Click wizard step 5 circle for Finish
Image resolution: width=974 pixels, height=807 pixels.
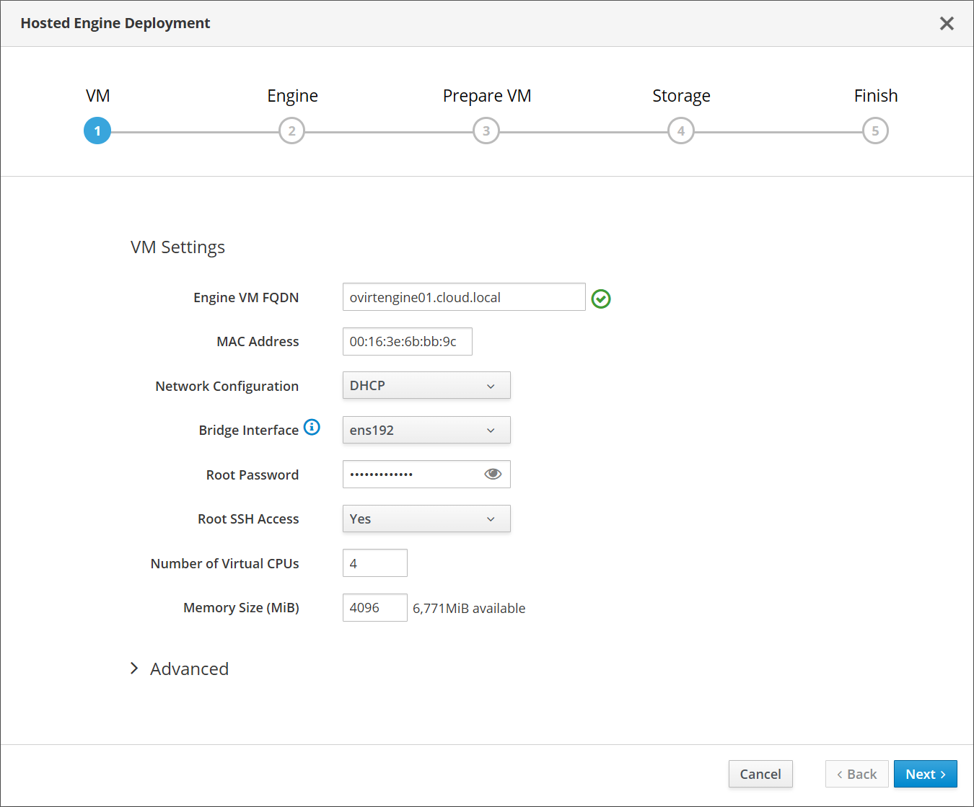875,131
